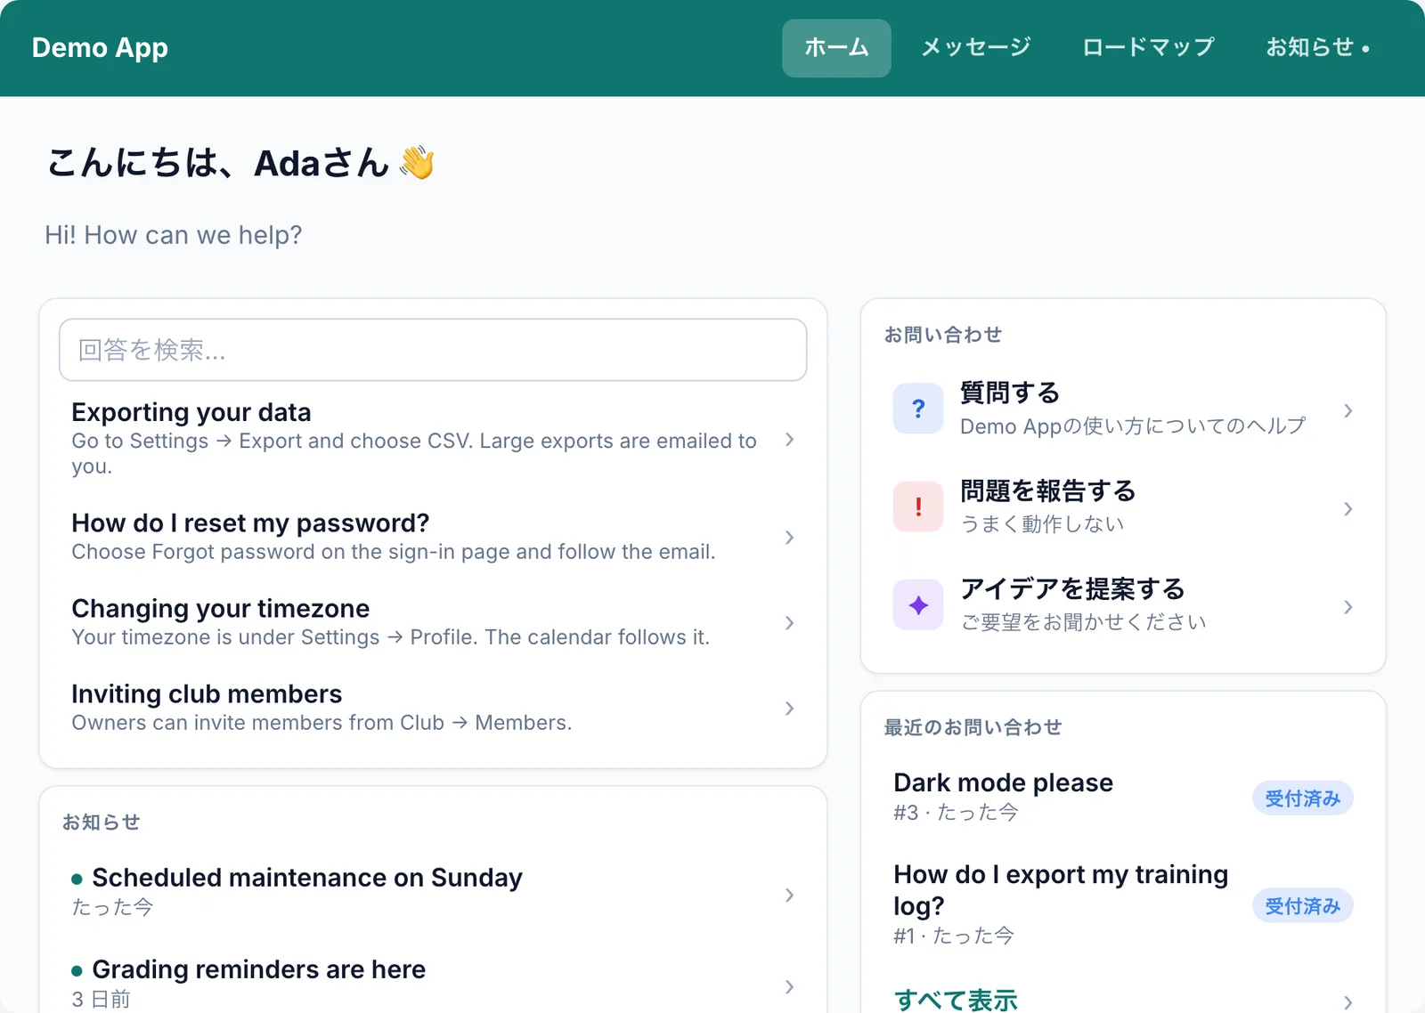
Task: Open article titled Exporting your data
Action: (x=433, y=440)
